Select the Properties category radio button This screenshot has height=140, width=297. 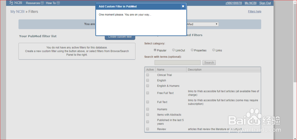pos(192,50)
